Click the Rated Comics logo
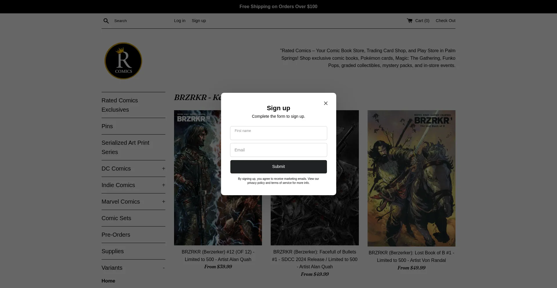The image size is (557, 288). [x=123, y=61]
